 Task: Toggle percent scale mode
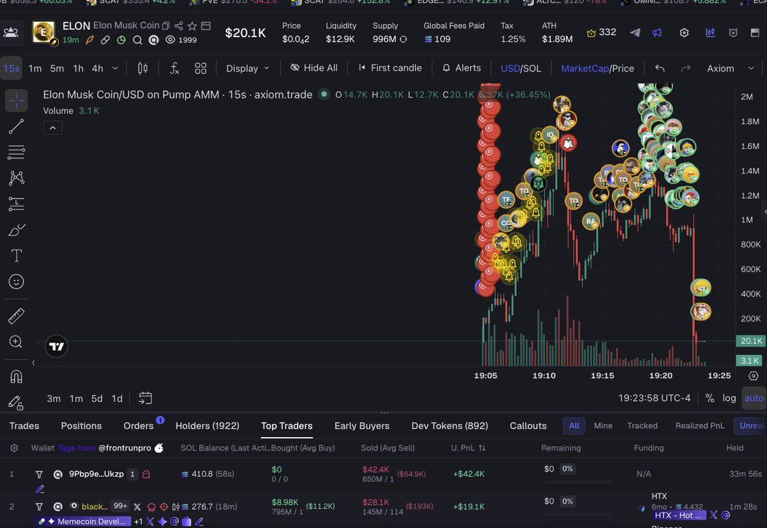(x=710, y=398)
